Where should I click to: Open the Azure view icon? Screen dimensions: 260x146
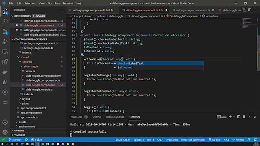point(5,82)
